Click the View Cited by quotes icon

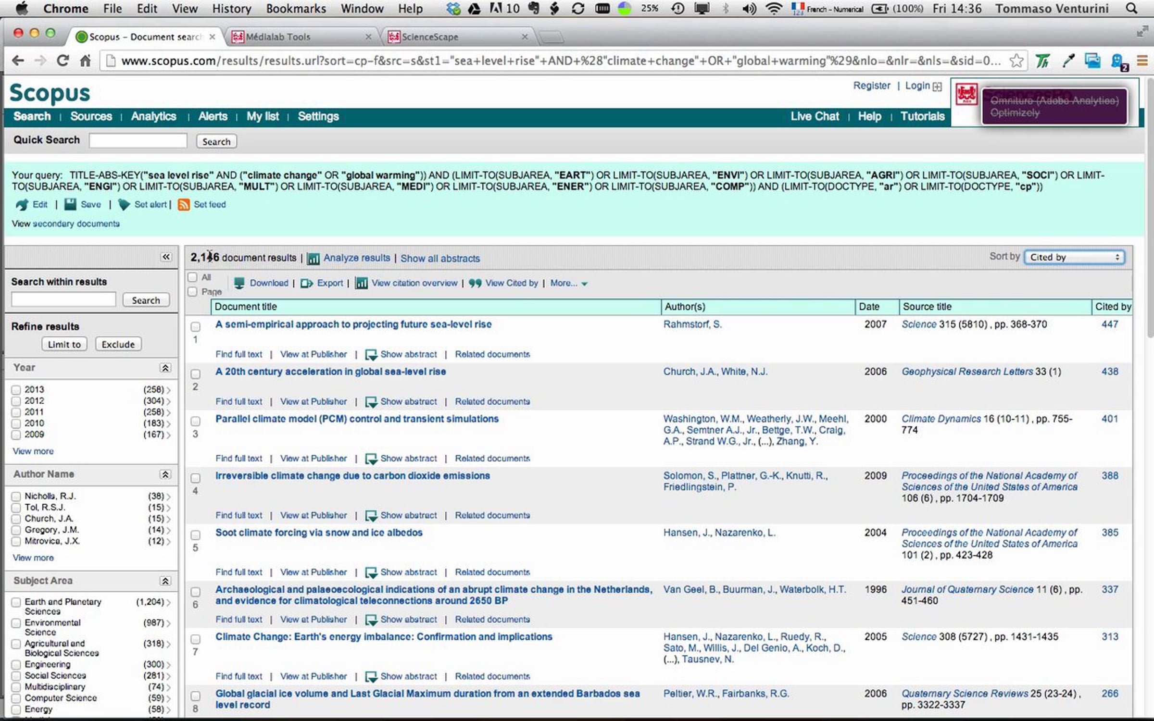[475, 284]
